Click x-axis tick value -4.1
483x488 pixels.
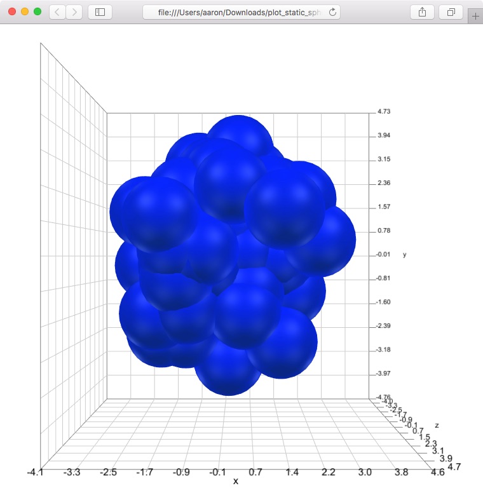click(x=35, y=472)
